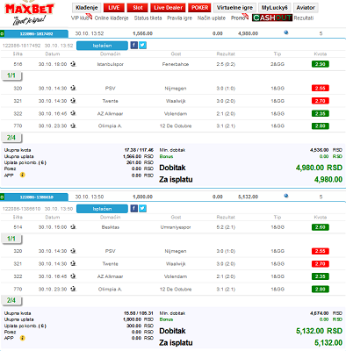The height and width of the screenshot is (351, 346).
Task: Share second ticket on Twitter
Action: [142, 209]
